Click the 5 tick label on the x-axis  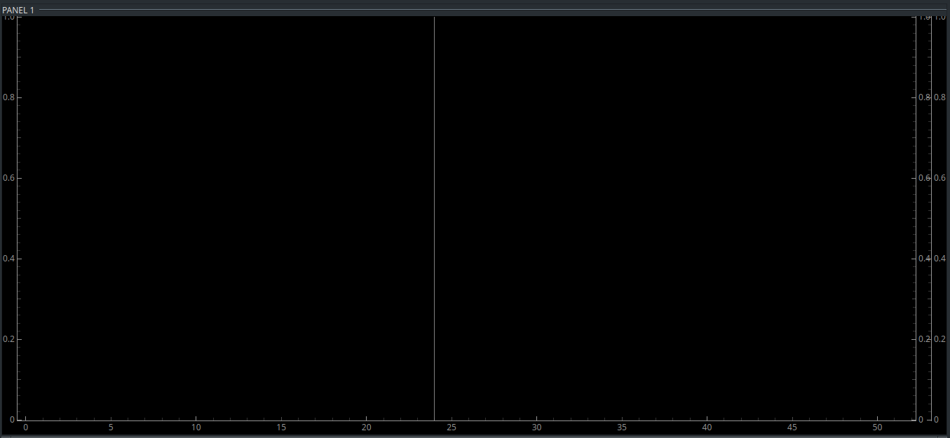(111, 427)
